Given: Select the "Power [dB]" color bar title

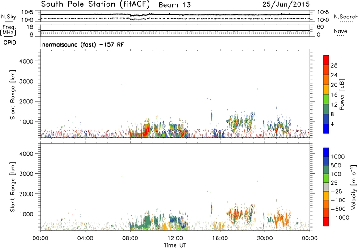Looking at the screenshot, I should tap(342, 94).
